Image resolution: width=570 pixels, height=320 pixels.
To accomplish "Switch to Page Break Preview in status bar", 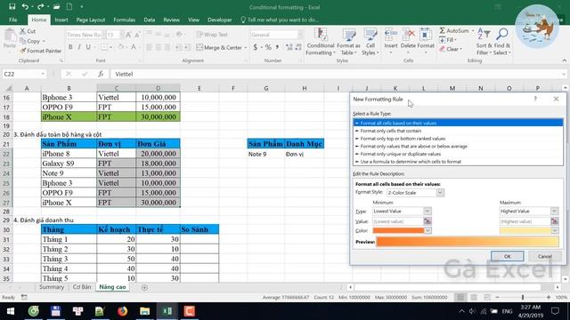I will tap(487, 297).
